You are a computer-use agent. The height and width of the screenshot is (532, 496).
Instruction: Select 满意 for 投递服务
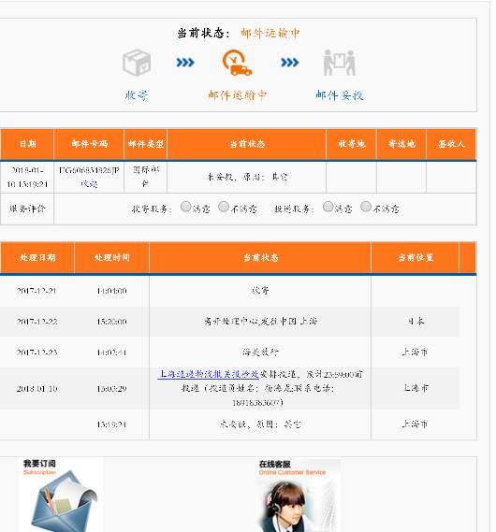click(x=328, y=207)
